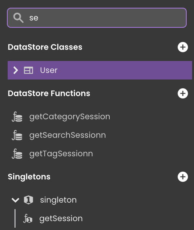Click the getTagSessionn function database icon

[17, 154]
